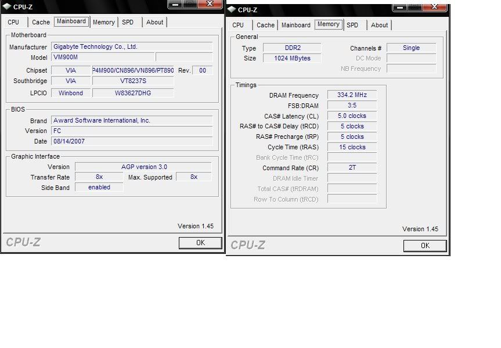The height and width of the screenshot is (348, 501).
Task: Click CPU-Z title icon in right window
Action: (x=231, y=10)
